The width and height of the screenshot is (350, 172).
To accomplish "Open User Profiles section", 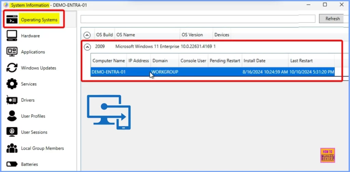I will (x=33, y=116).
